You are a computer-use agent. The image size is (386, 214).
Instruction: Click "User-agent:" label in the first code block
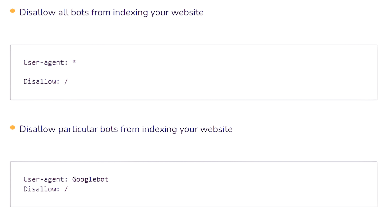click(x=45, y=63)
